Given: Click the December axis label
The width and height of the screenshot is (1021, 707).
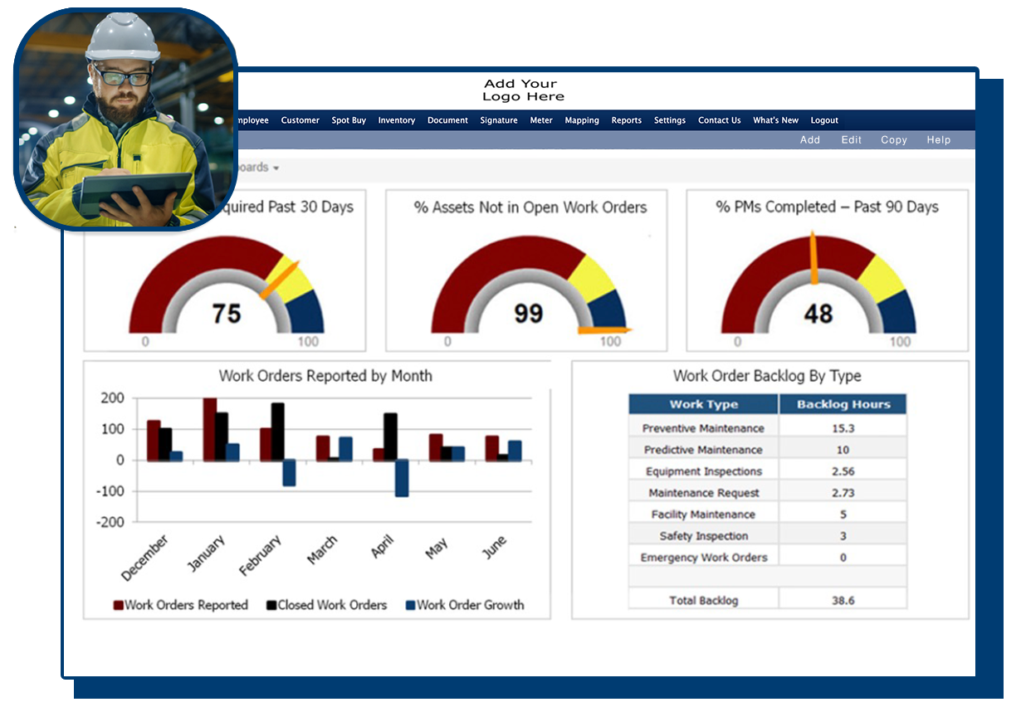Looking at the screenshot, I should click(144, 558).
